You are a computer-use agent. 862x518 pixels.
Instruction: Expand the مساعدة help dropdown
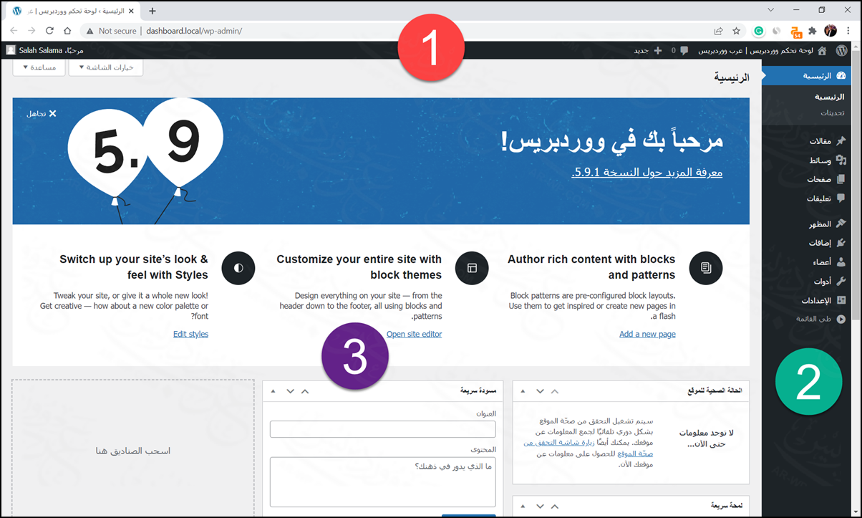point(39,67)
